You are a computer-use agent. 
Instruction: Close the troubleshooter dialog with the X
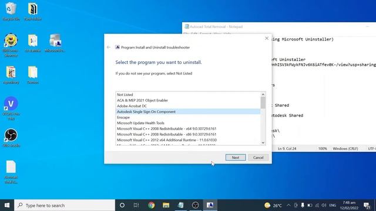(x=267, y=38)
